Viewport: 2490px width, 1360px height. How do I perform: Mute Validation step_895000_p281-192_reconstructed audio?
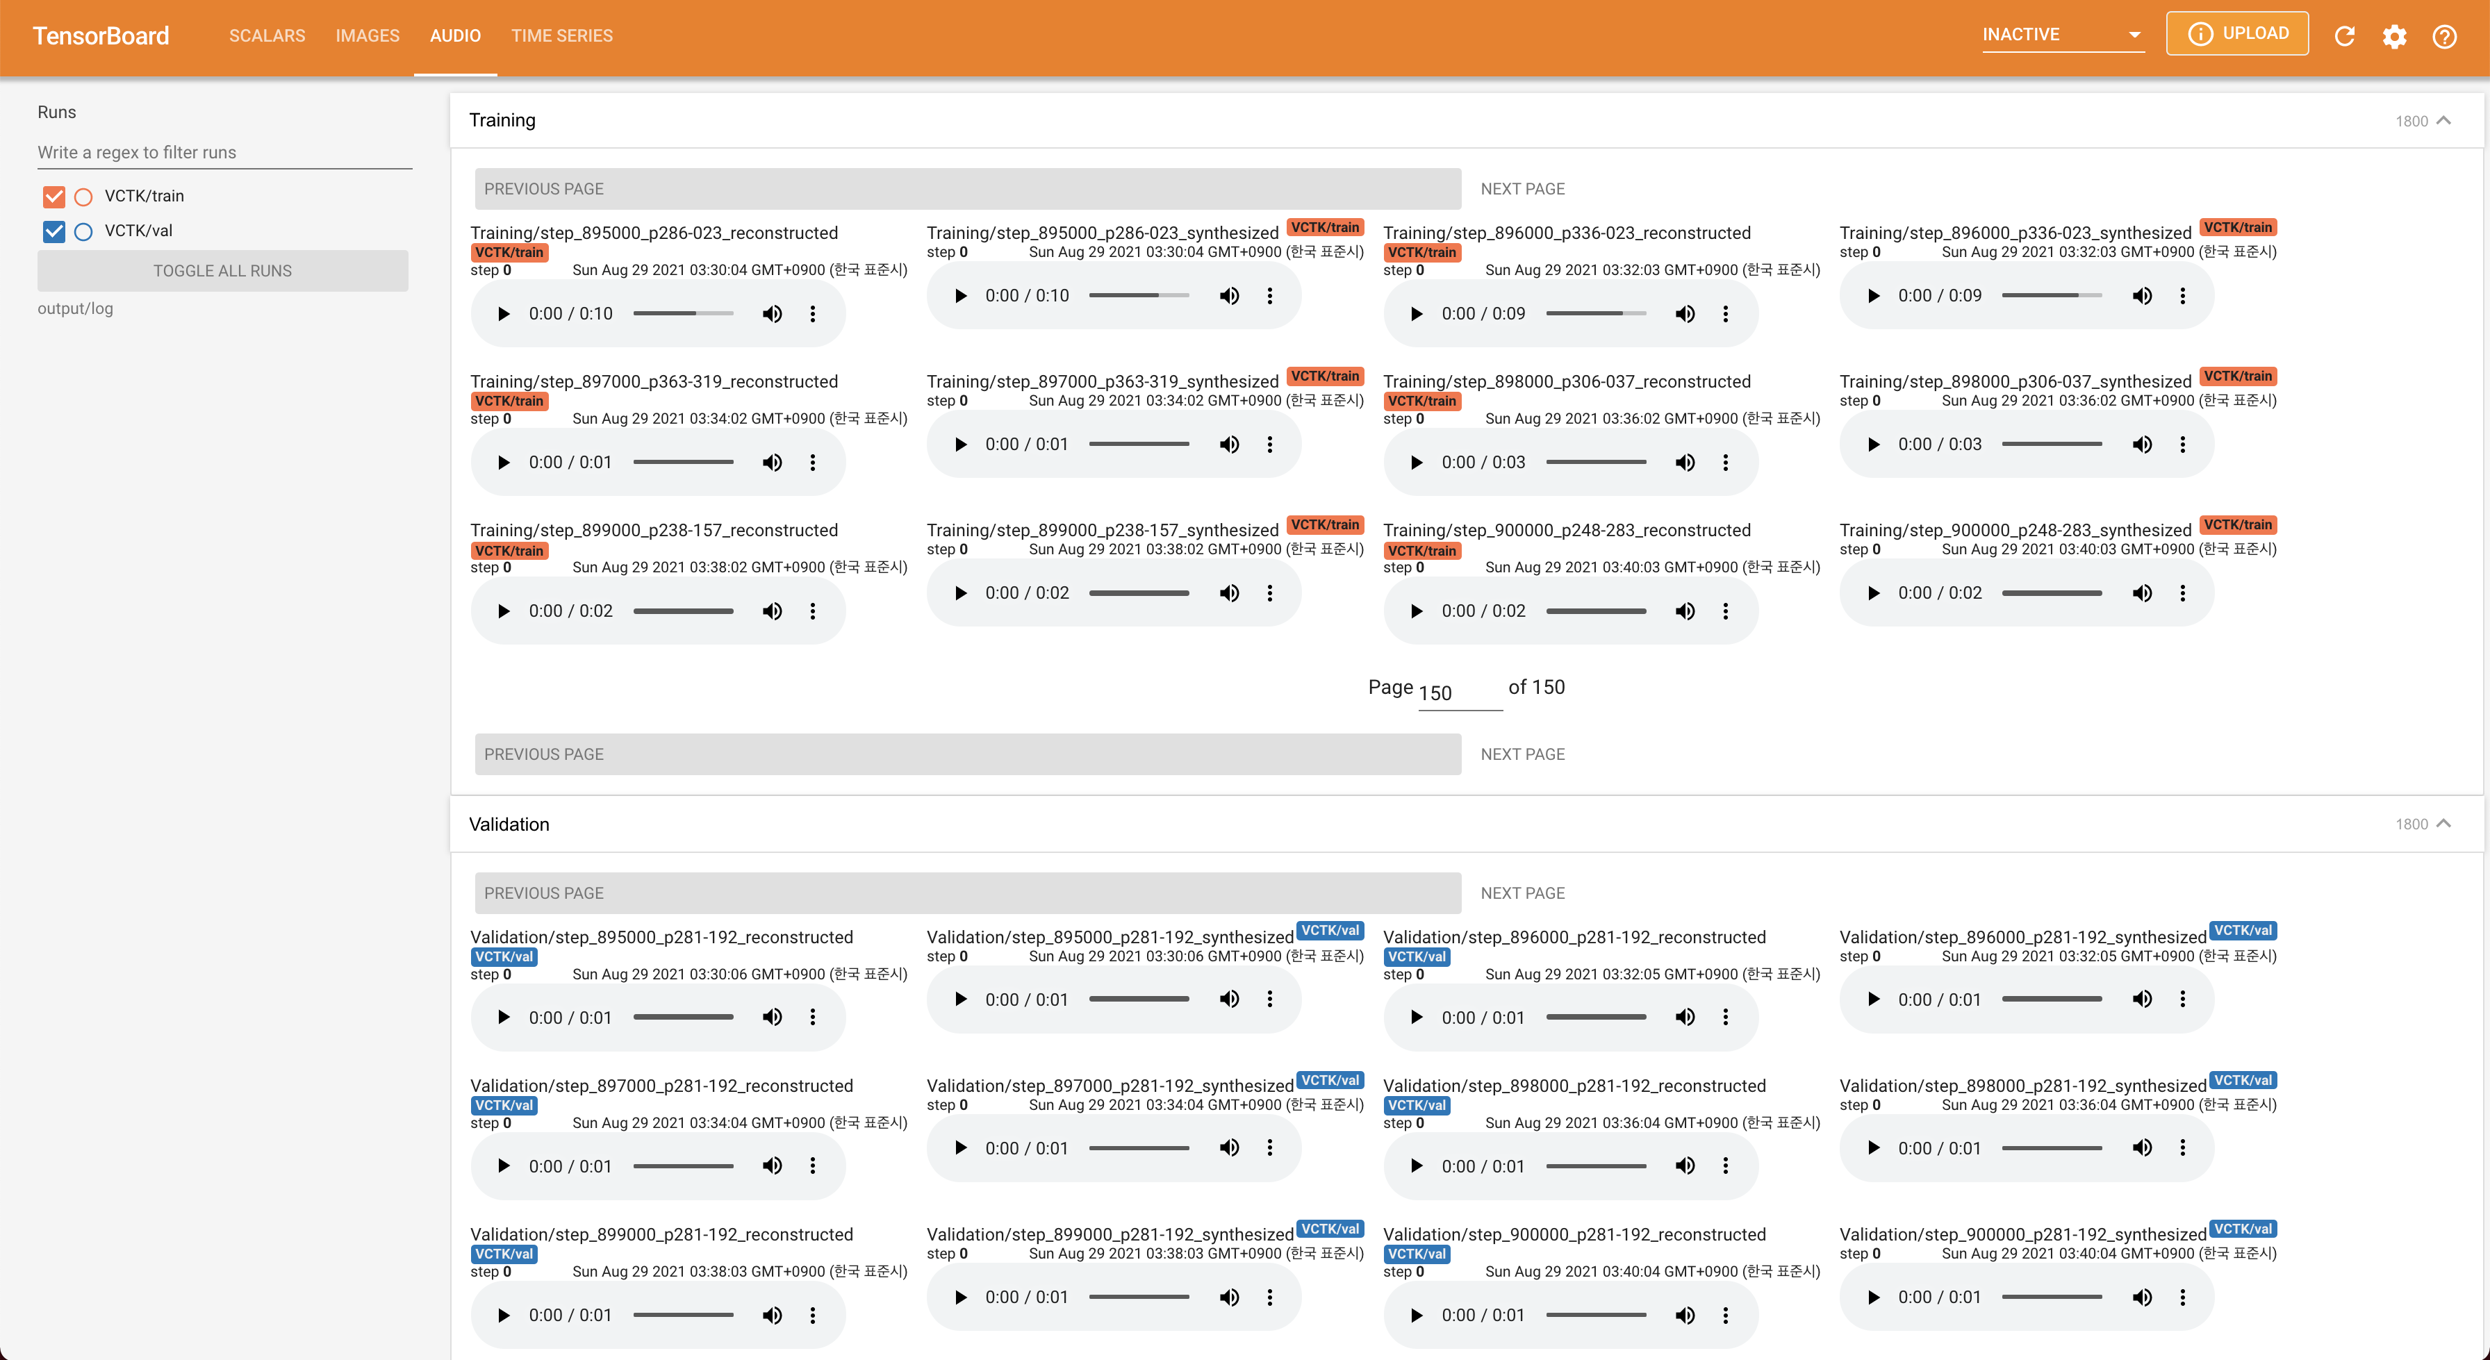tap(773, 1017)
